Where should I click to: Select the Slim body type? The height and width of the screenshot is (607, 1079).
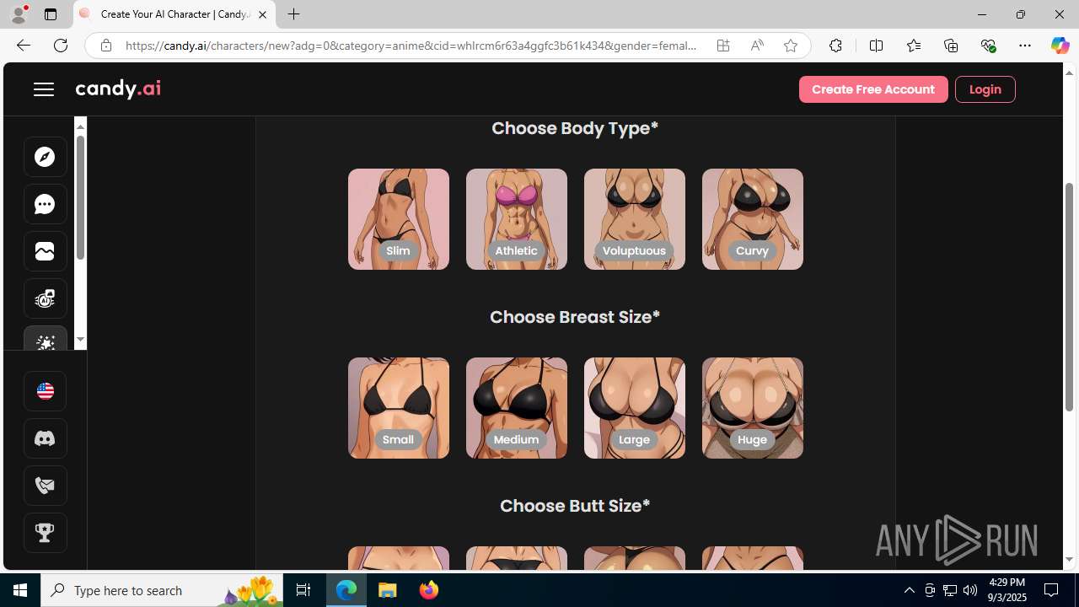click(399, 219)
